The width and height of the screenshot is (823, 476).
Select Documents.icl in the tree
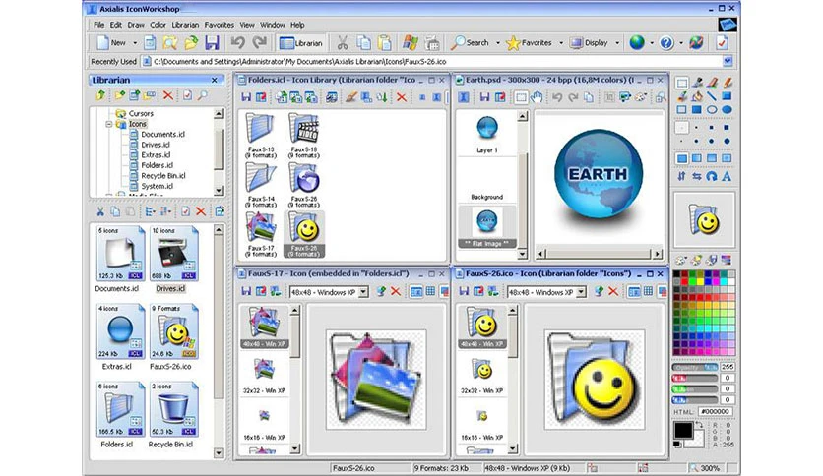[x=162, y=134]
